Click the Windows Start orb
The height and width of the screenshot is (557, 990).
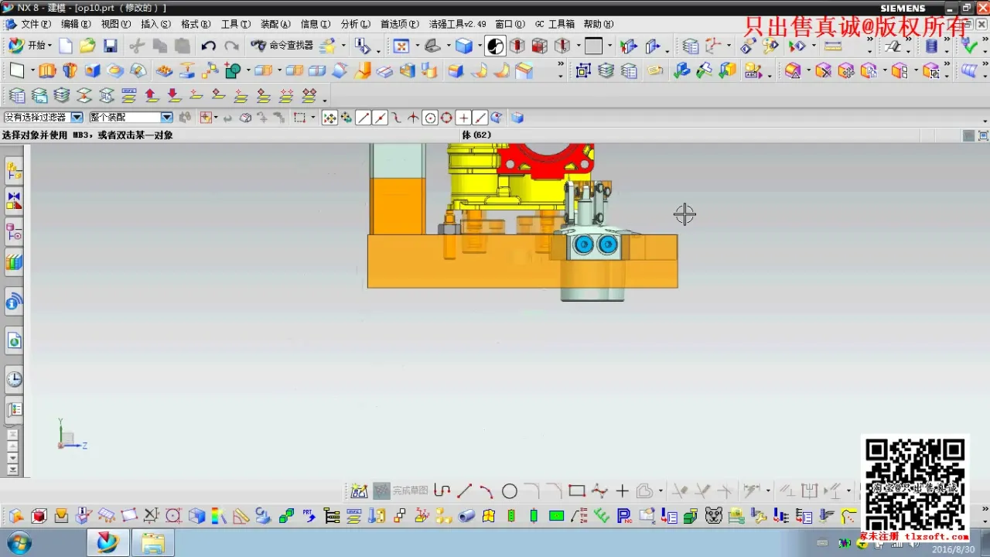pyautogui.click(x=17, y=543)
